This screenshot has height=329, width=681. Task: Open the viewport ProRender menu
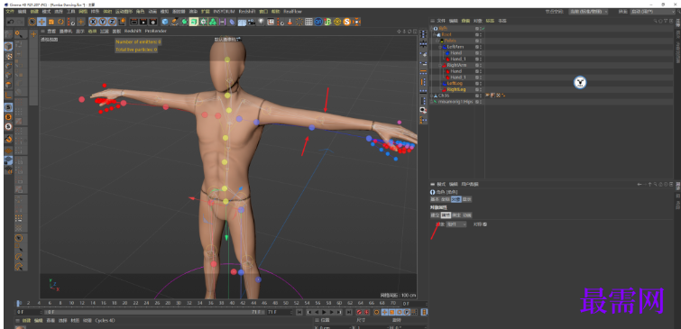[x=155, y=32]
